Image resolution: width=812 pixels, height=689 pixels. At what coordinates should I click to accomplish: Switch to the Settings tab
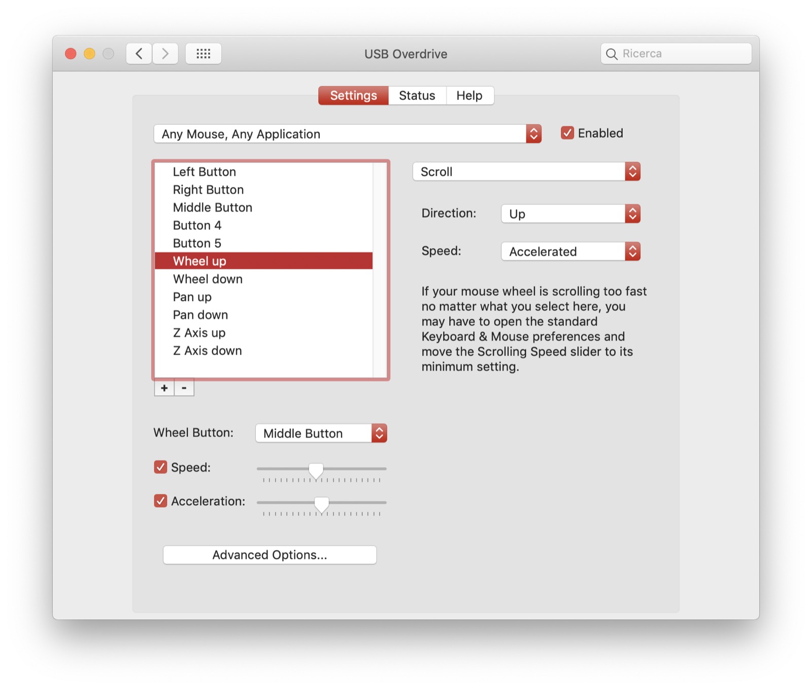[354, 95]
